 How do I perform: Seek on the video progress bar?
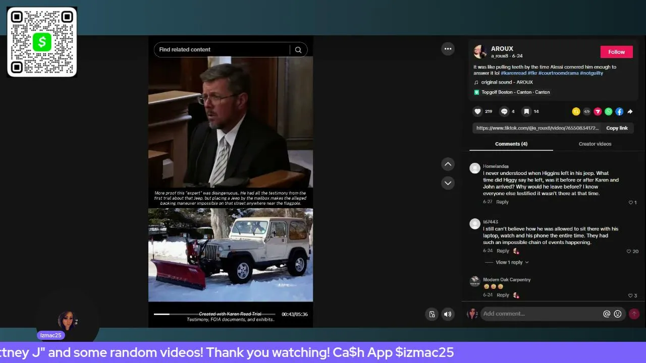point(214,314)
